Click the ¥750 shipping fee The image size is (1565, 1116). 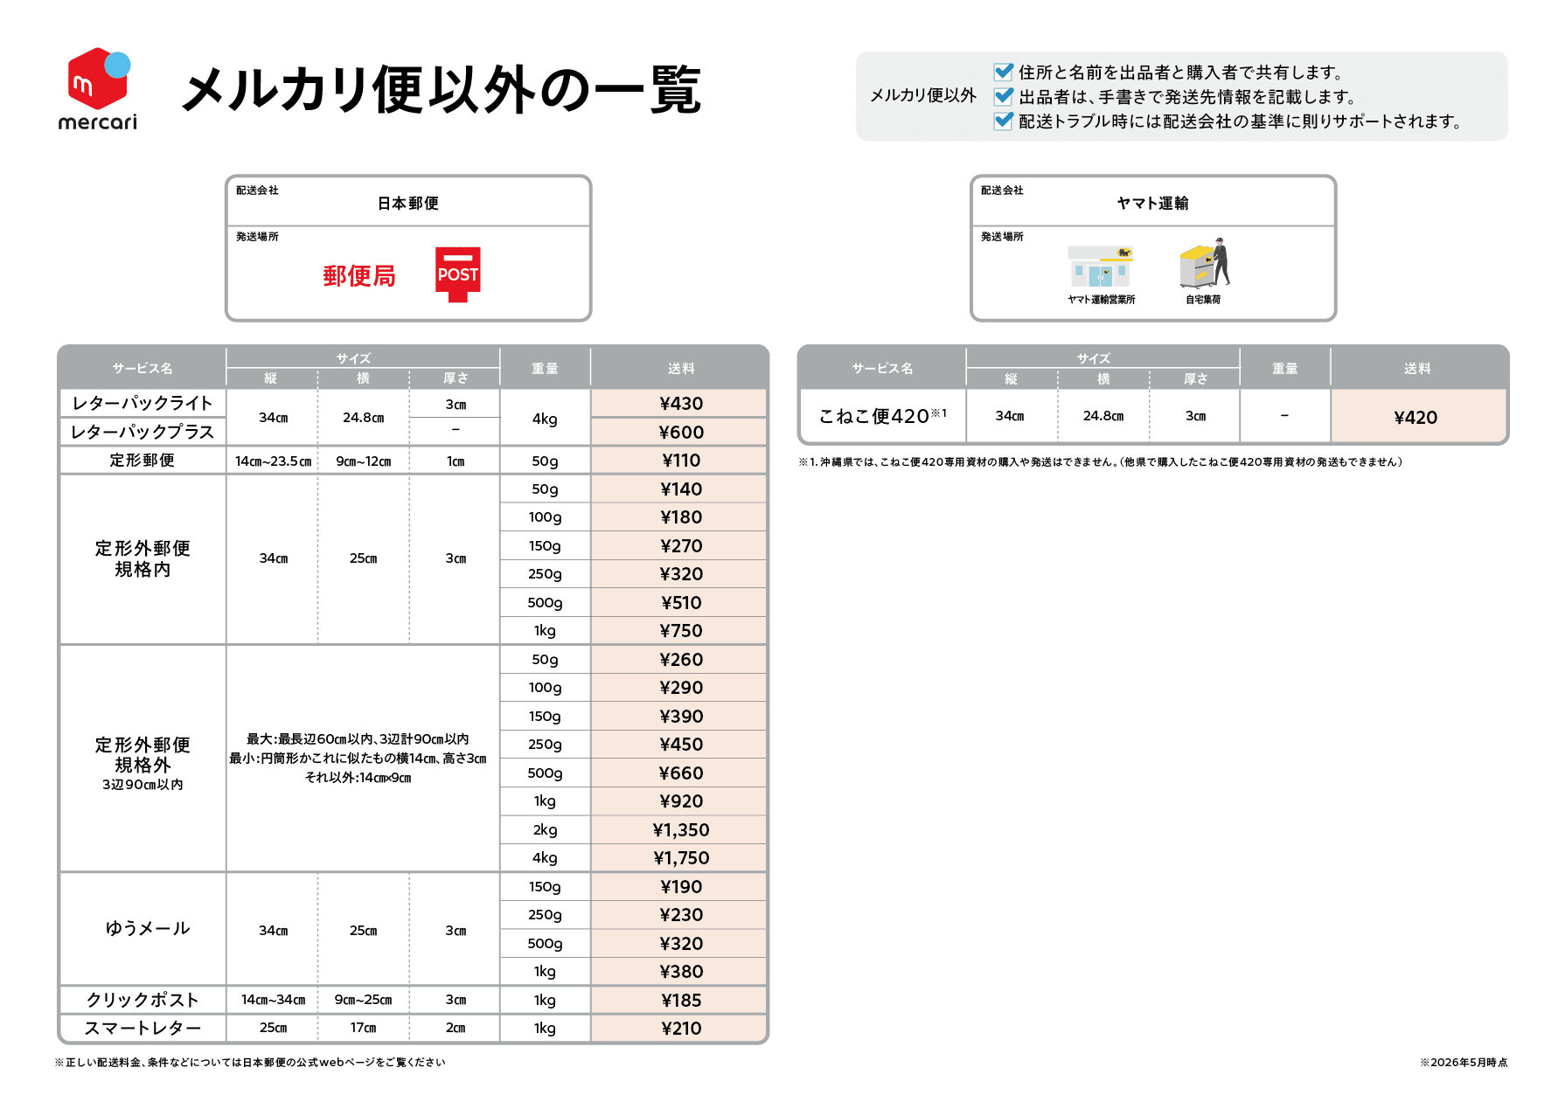[x=681, y=631]
